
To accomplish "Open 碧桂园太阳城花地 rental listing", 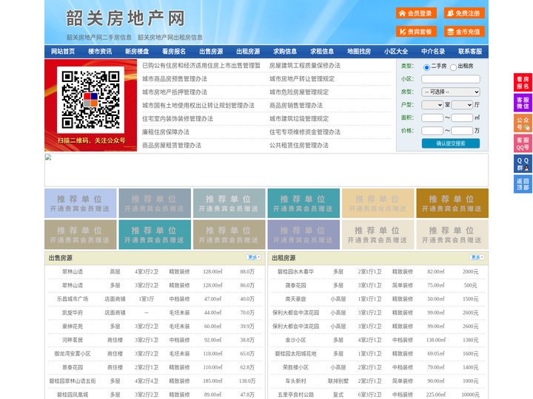I will click(x=295, y=353).
